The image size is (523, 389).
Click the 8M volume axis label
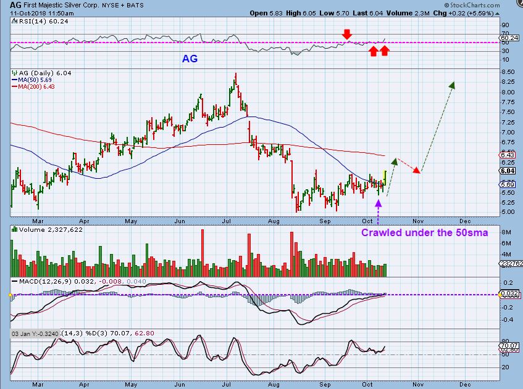(x=506, y=232)
